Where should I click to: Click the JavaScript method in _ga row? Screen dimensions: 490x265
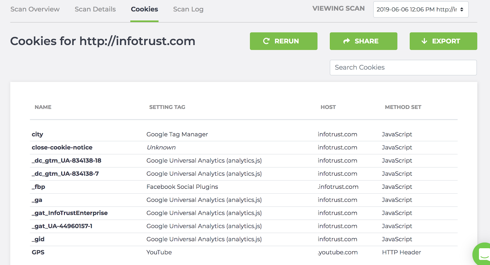pos(397,200)
